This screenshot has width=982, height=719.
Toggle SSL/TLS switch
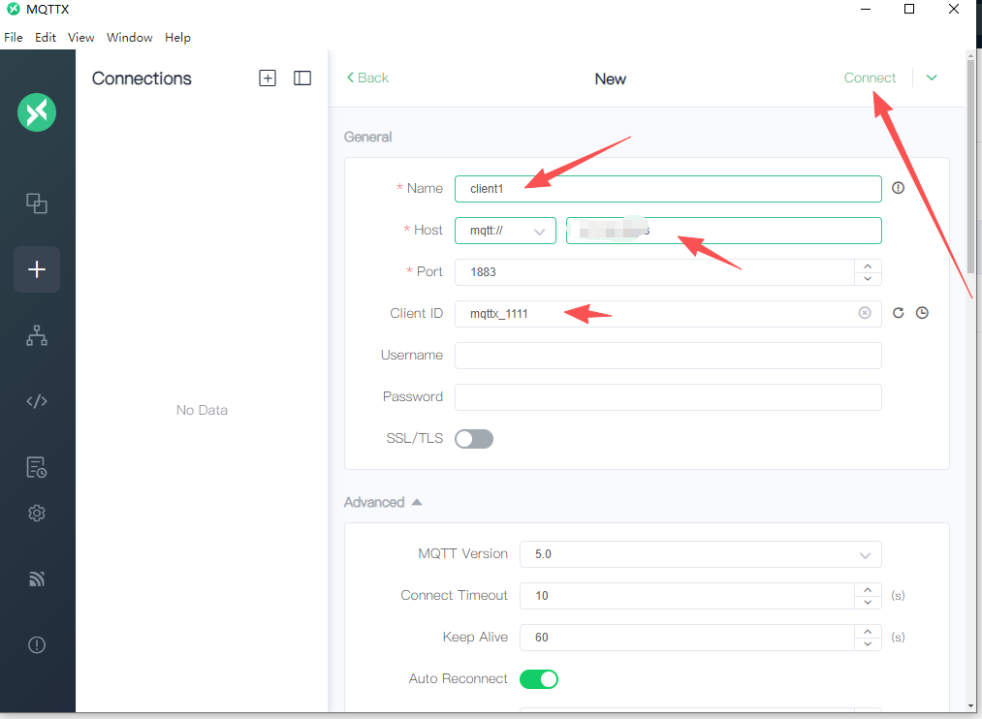tap(474, 439)
